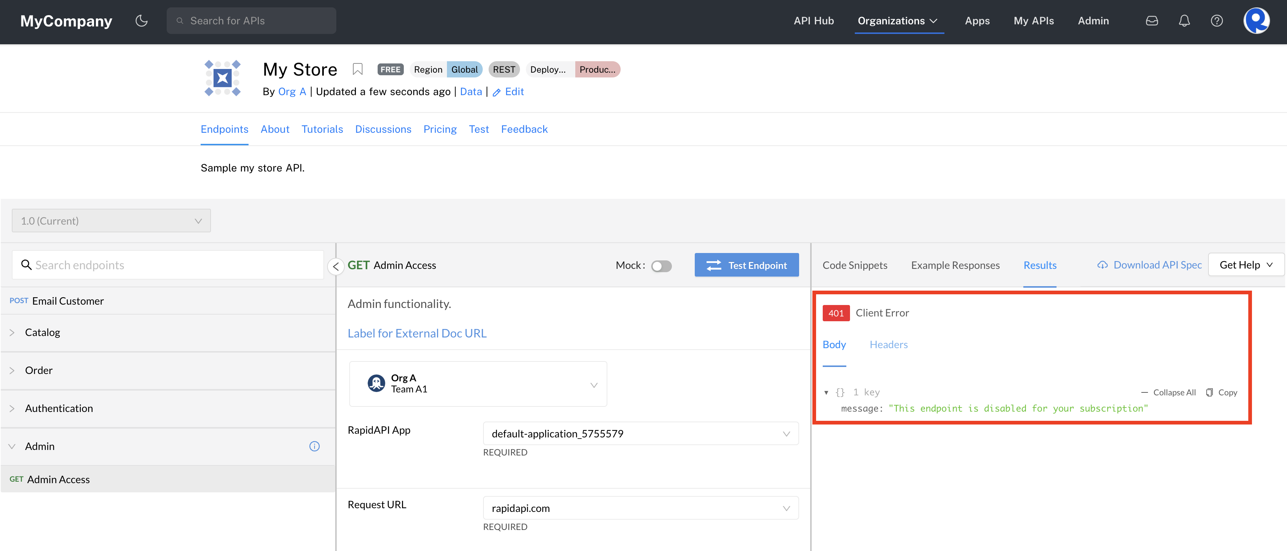Switch to the Pricing tab
The width and height of the screenshot is (1287, 551).
[440, 129]
